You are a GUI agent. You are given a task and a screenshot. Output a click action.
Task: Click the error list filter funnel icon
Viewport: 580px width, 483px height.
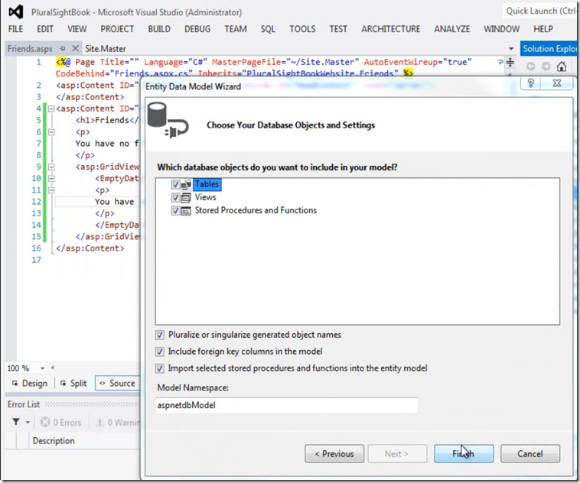16,422
